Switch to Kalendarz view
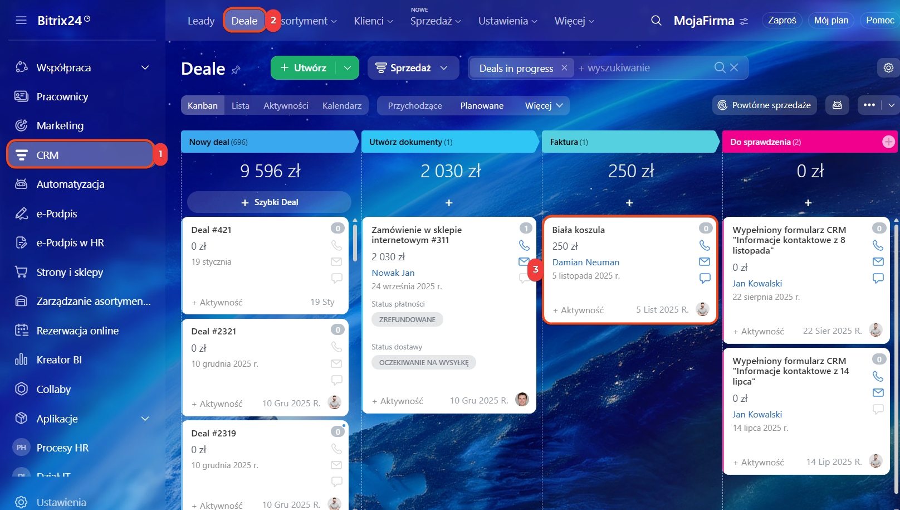 [342, 105]
